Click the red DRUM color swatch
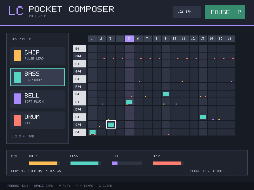The image size is (254, 190). click(17, 120)
